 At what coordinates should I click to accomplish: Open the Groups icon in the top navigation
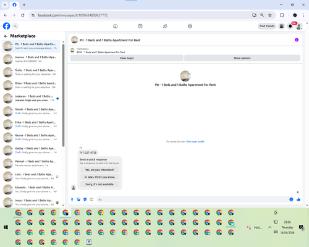pos(190,26)
